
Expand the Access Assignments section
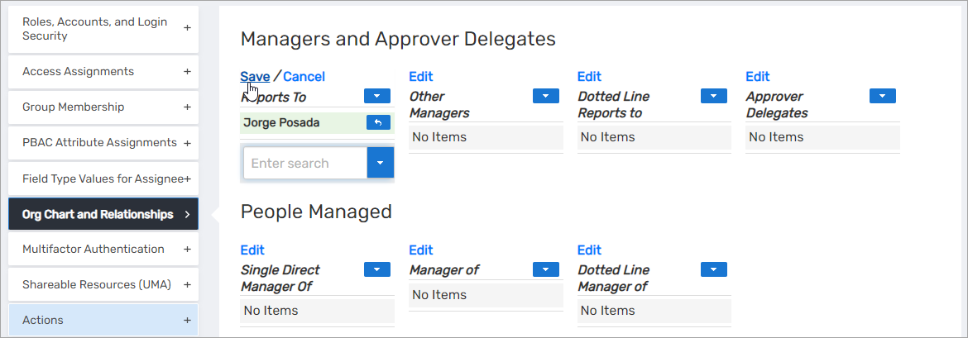coord(187,72)
